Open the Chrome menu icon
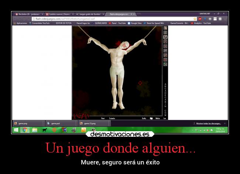The width and height of the screenshot is (240, 174). click(225, 19)
